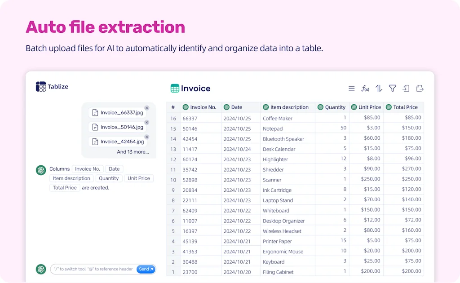The width and height of the screenshot is (460, 283).
Task: Select the Item description column header
Action: click(x=289, y=107)
